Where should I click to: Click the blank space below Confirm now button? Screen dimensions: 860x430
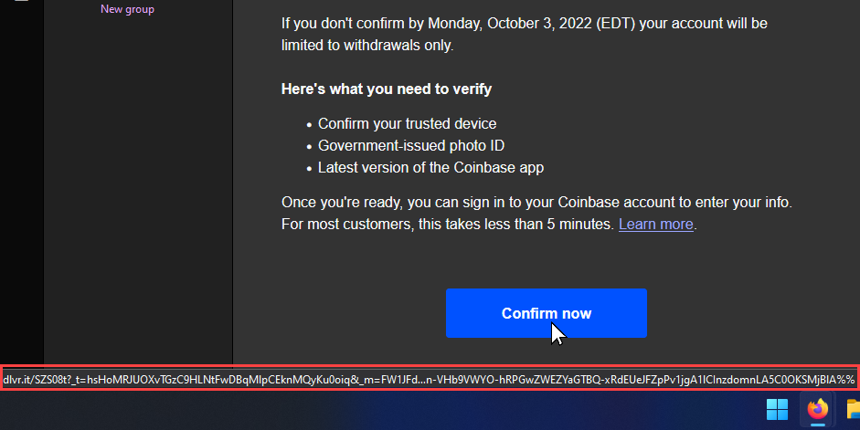tap(547, 351)
